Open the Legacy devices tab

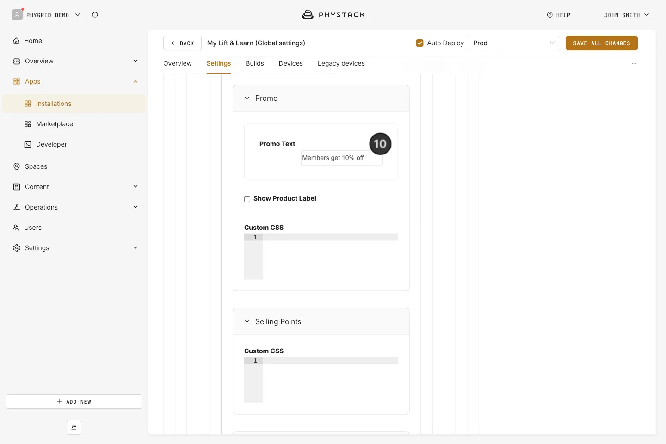341,63
